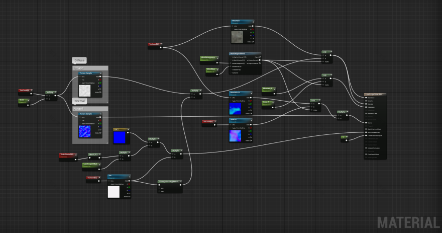
Task: Click the Base Color input pin
Action: (366, 98)
